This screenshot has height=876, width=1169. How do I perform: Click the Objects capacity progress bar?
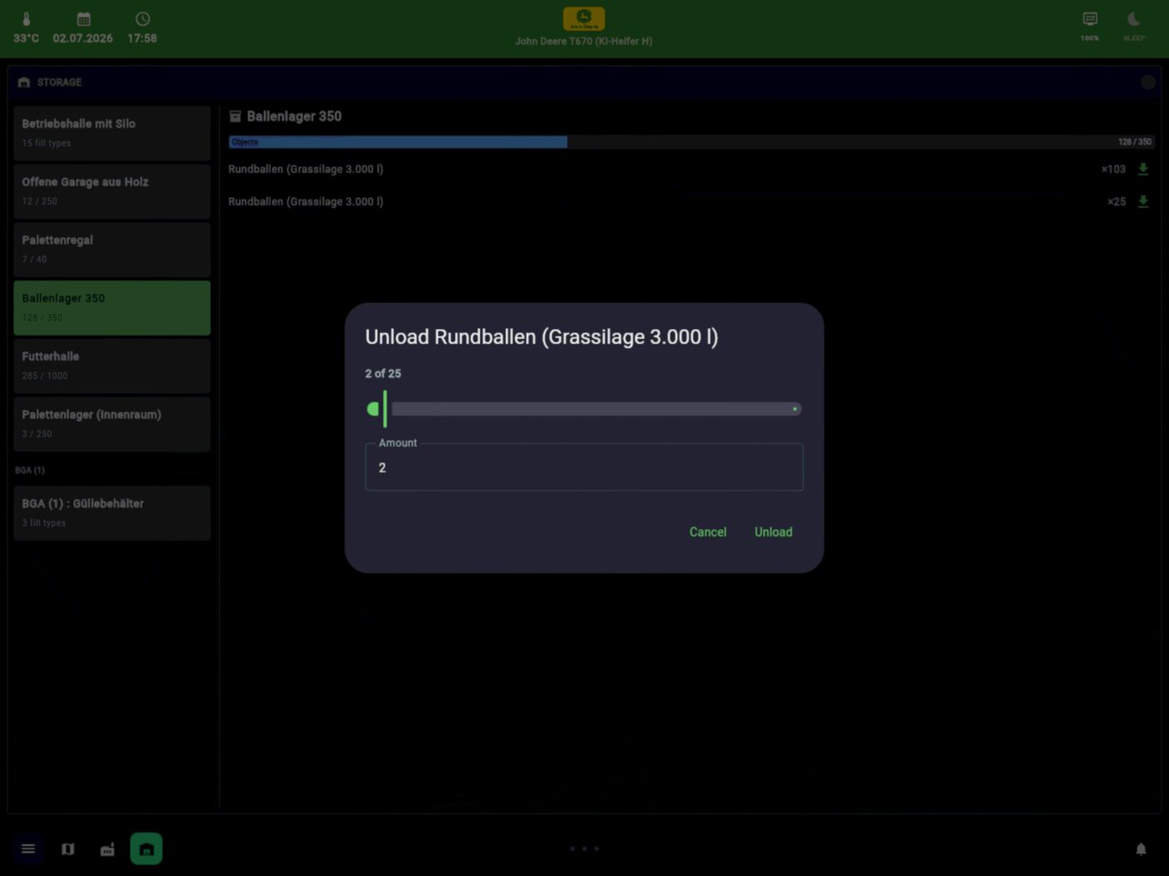pyautogui.click(x=691, y=142)
